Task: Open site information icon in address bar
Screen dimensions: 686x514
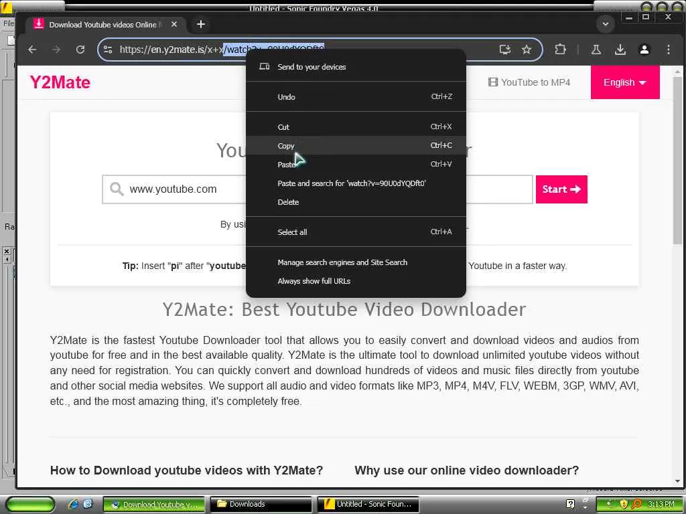Action: [x=108, y=50]
